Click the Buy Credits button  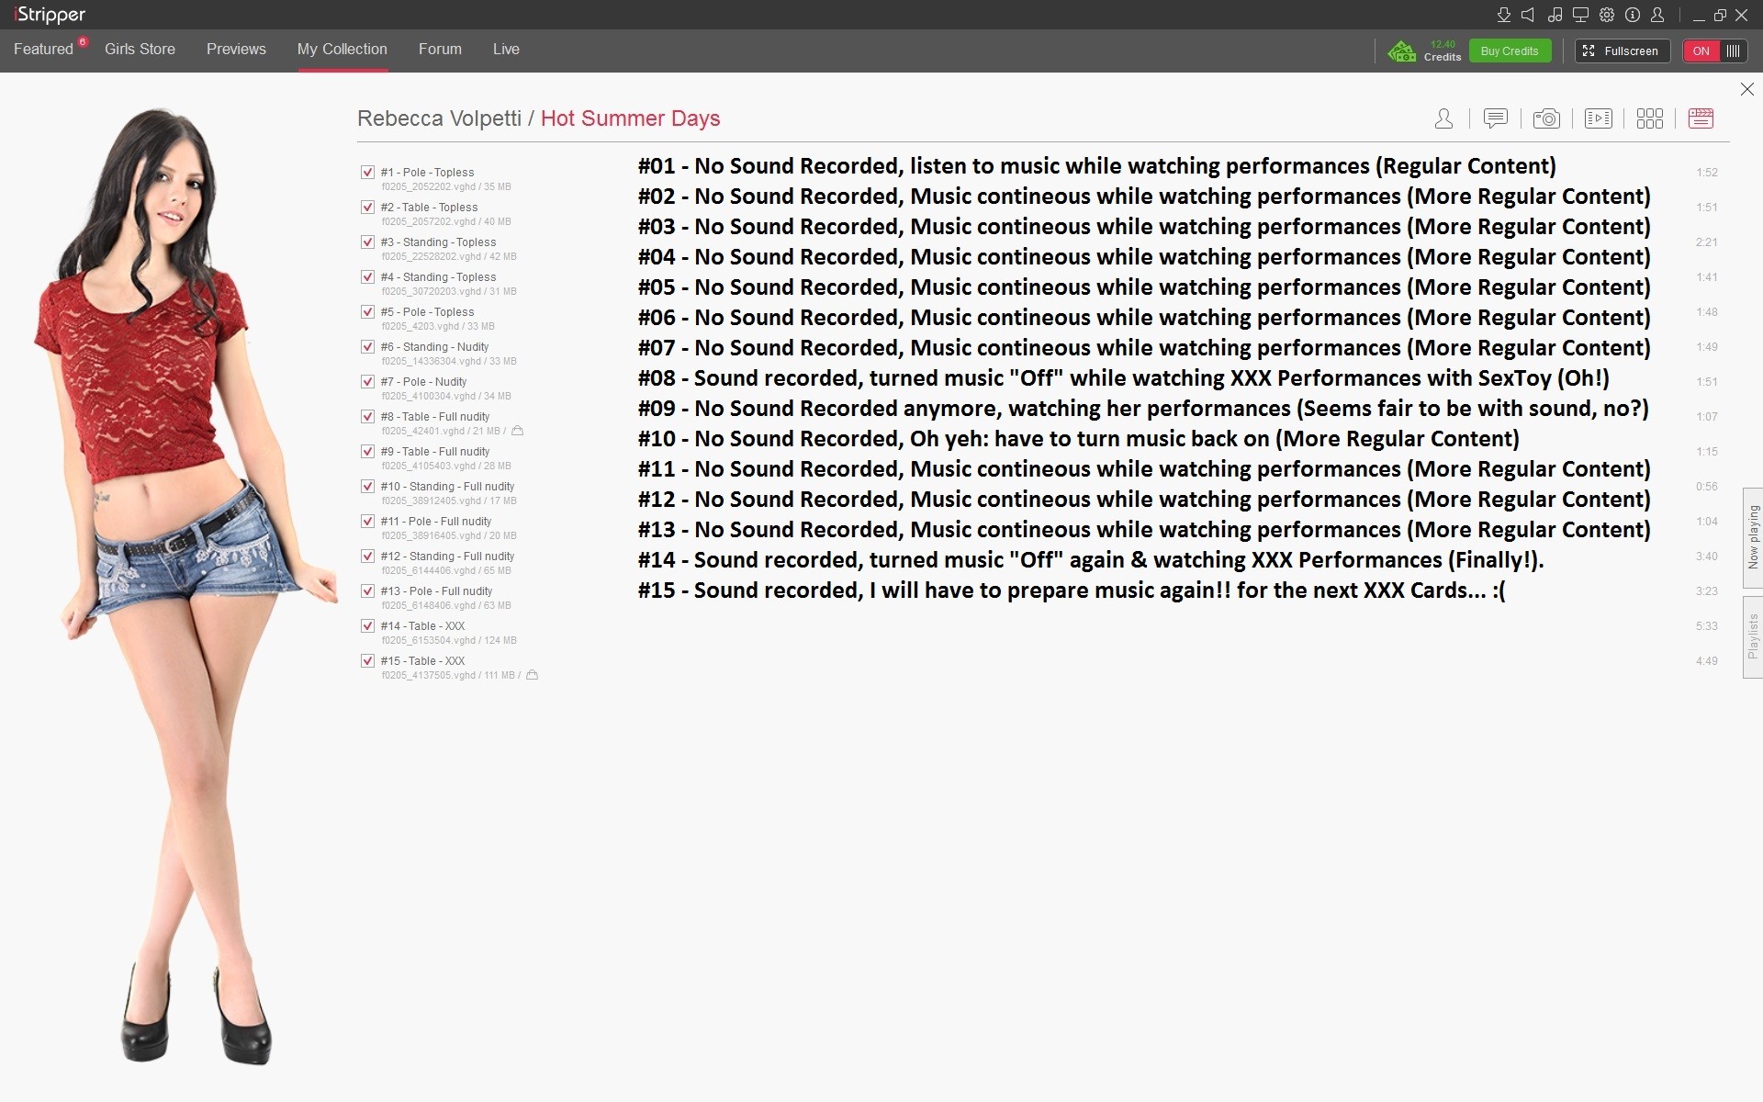coord(1509,51)
